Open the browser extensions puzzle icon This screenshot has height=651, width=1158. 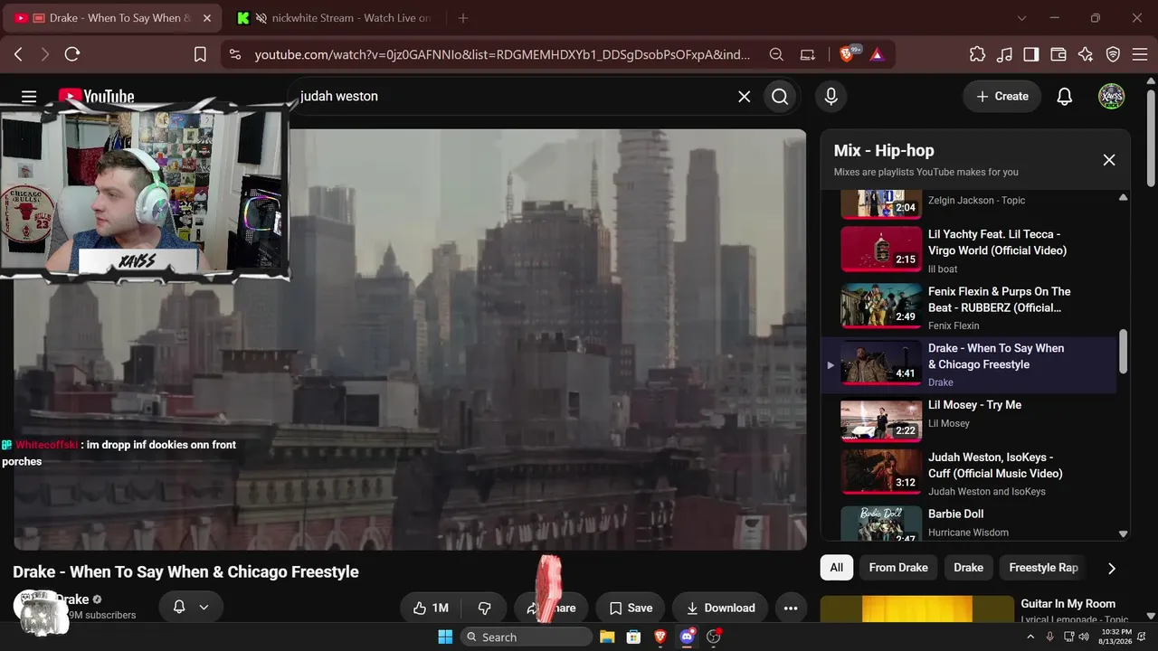[977, 54]
